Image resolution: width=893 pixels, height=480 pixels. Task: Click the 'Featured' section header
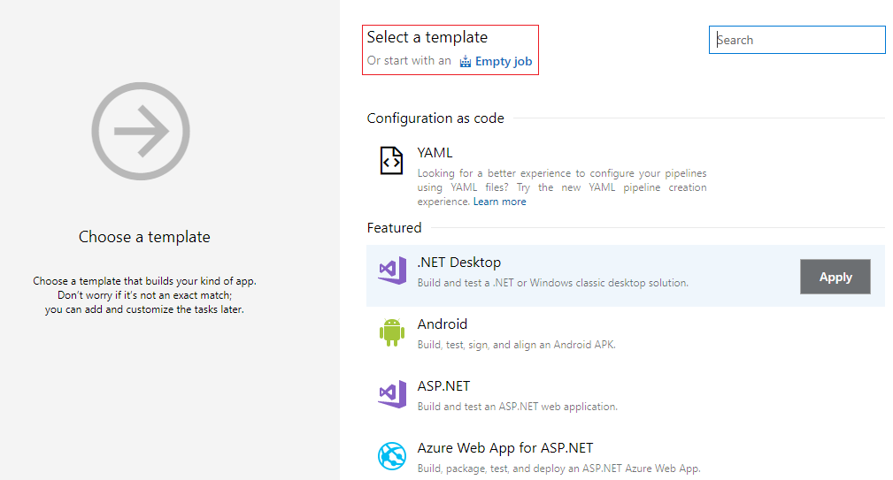tap(394, 228)
